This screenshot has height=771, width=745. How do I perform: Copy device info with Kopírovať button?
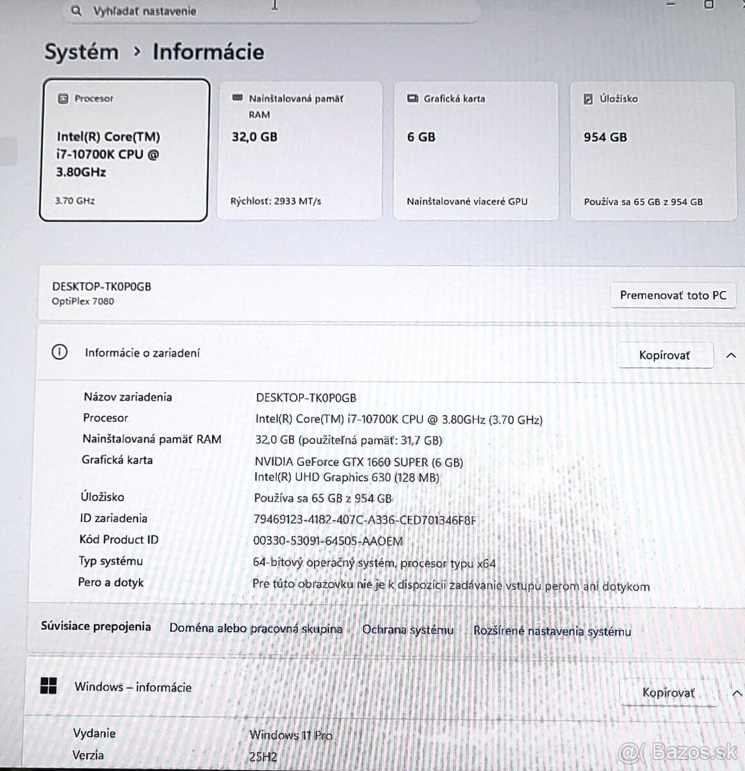click(x=665, y=355)
